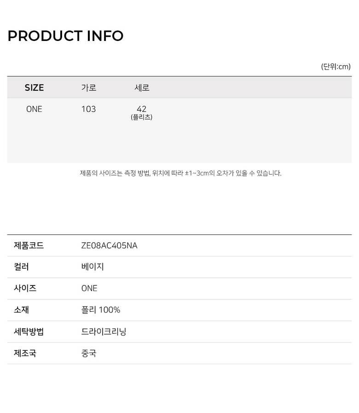
Task: Click the 소재 row label
Action: point(22,310)
